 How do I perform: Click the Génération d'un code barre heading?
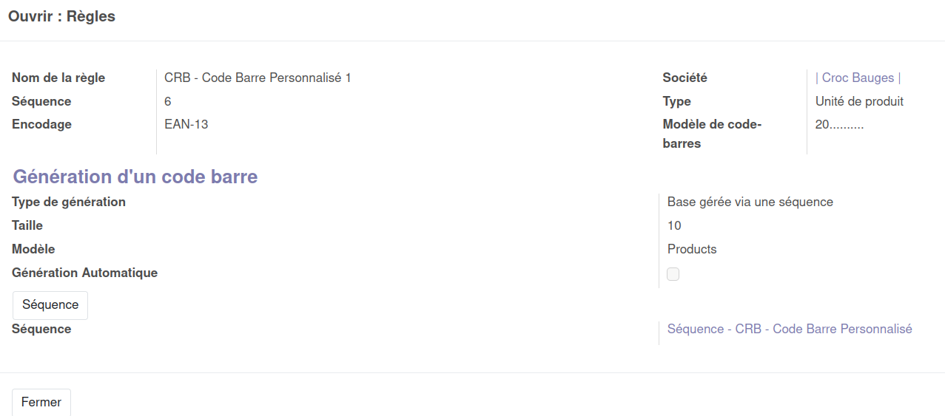click(x=135, y=177)
